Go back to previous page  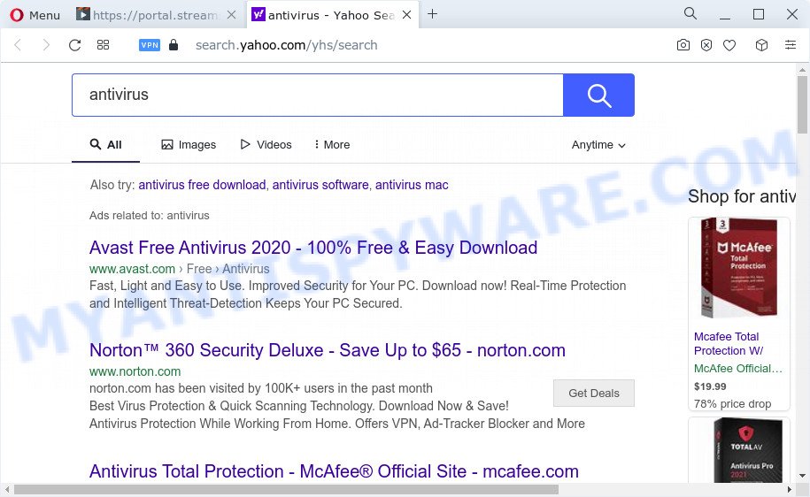18,45
